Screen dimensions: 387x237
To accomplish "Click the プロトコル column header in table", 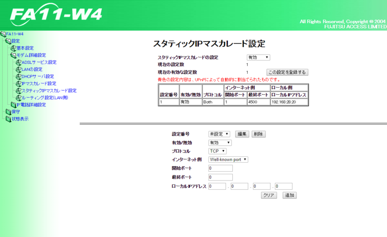I will click(213, 91).
